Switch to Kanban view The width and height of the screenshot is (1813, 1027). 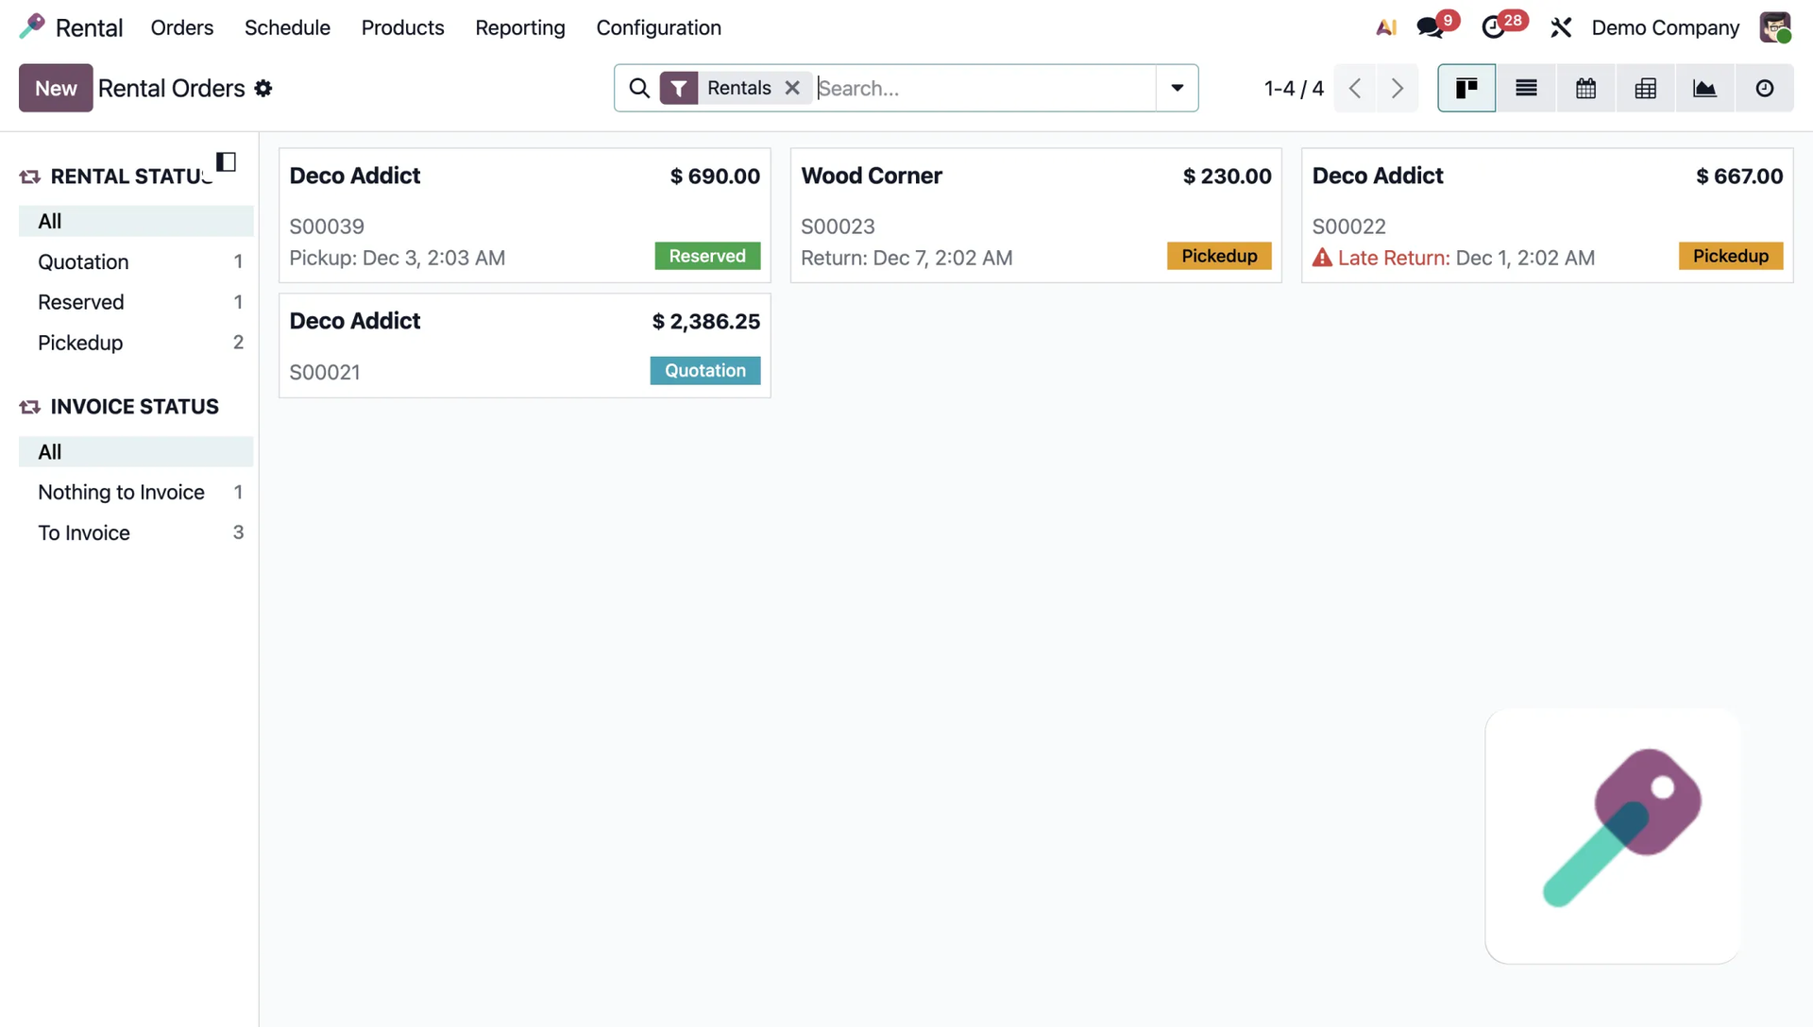click(x=1466, y=88)
